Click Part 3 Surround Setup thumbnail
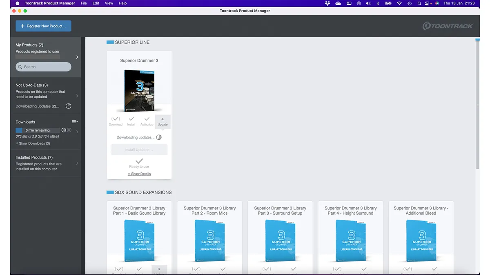 click(x=280, y=240)
